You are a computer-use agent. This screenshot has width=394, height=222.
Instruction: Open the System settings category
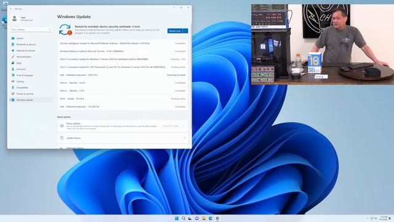point(31,38)
